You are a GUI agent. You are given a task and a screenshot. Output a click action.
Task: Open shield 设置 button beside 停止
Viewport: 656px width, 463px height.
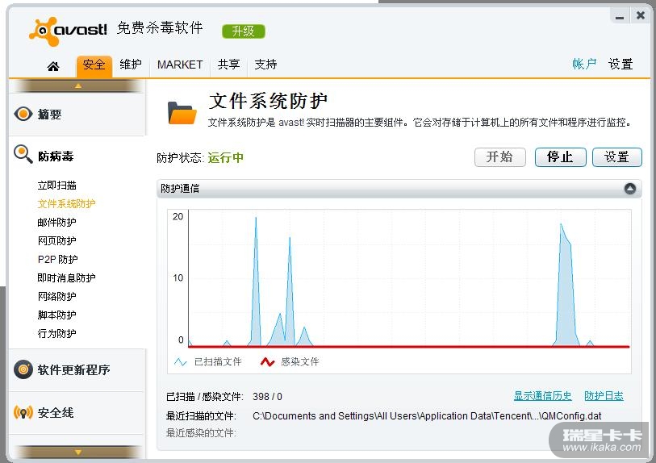pos(617,157)
